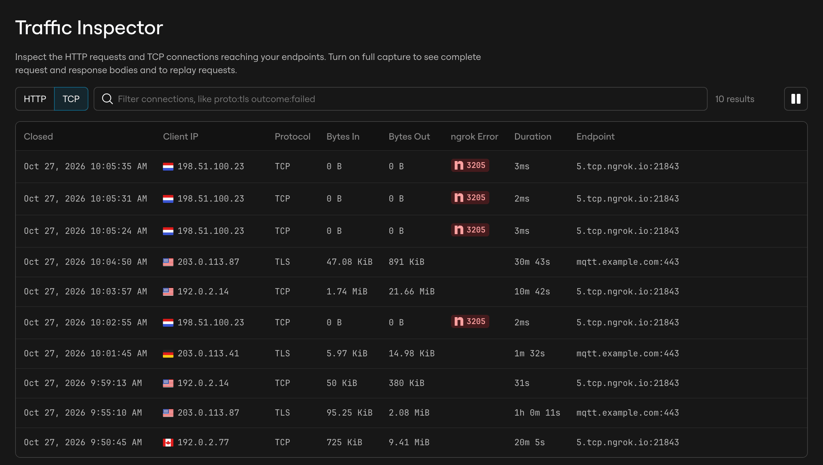Image resolution: width=823 pixels, height=465 pixels.
Task: Select the TCP tab
Action: (71, 99)
